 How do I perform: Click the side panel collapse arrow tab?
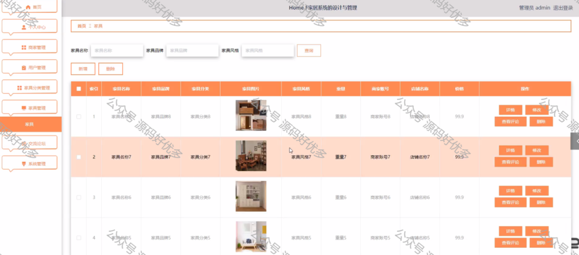point(575,141)
